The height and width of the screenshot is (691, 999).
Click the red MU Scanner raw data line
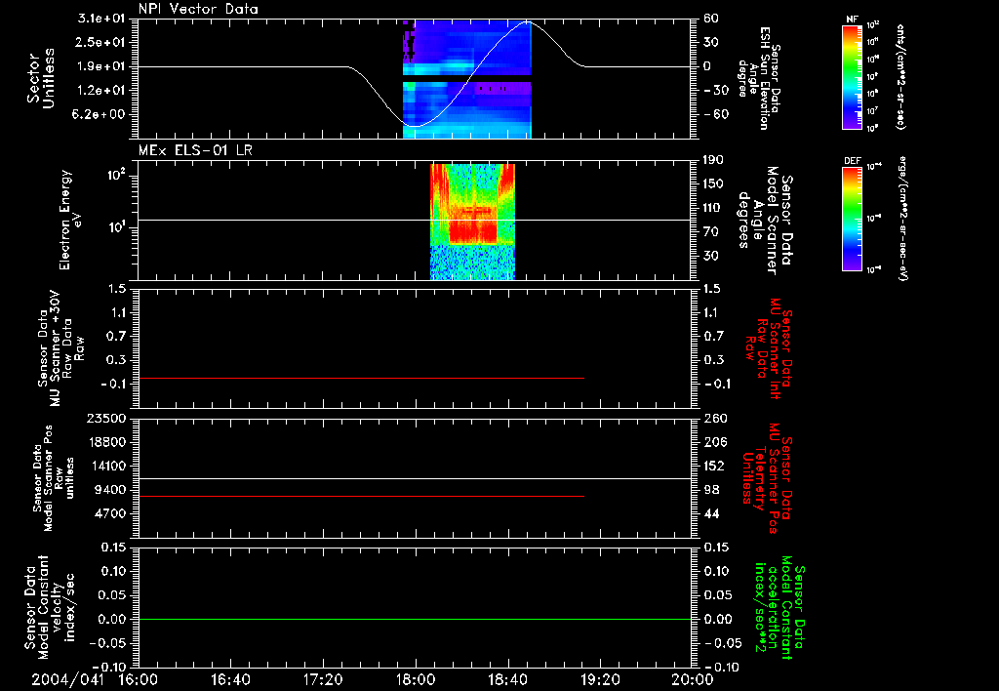pyautogui.click(x=361, y=378)
